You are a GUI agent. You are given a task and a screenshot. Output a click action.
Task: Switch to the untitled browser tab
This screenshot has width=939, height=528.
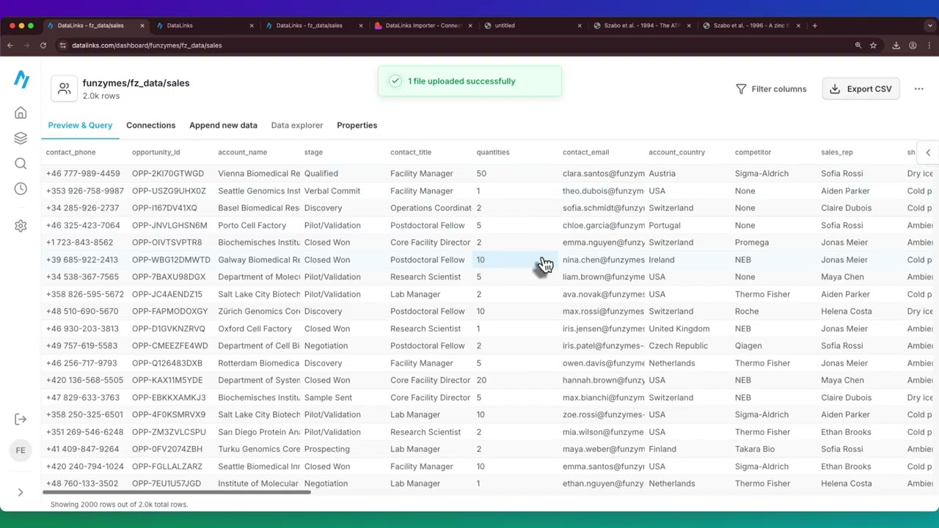532,26
